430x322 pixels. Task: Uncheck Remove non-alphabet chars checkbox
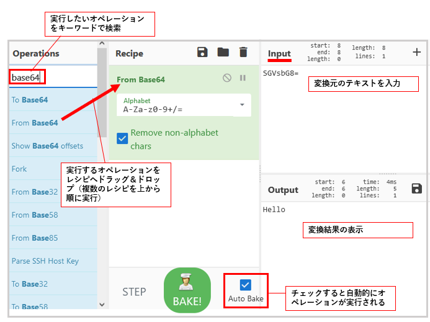[x=122, y=138]
